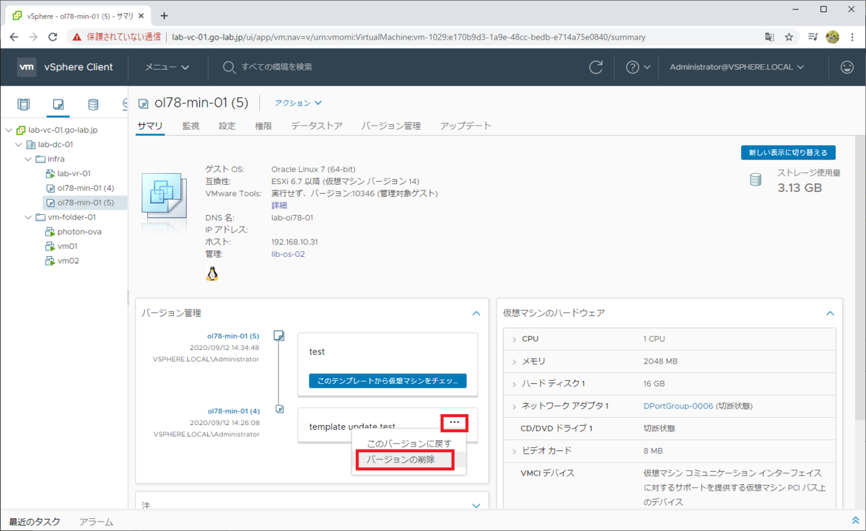
Task: Switch to the 監視 tab
Action: coord(191,126)
